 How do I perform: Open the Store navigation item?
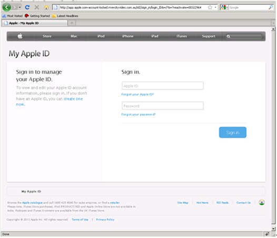tap(47, 36)
